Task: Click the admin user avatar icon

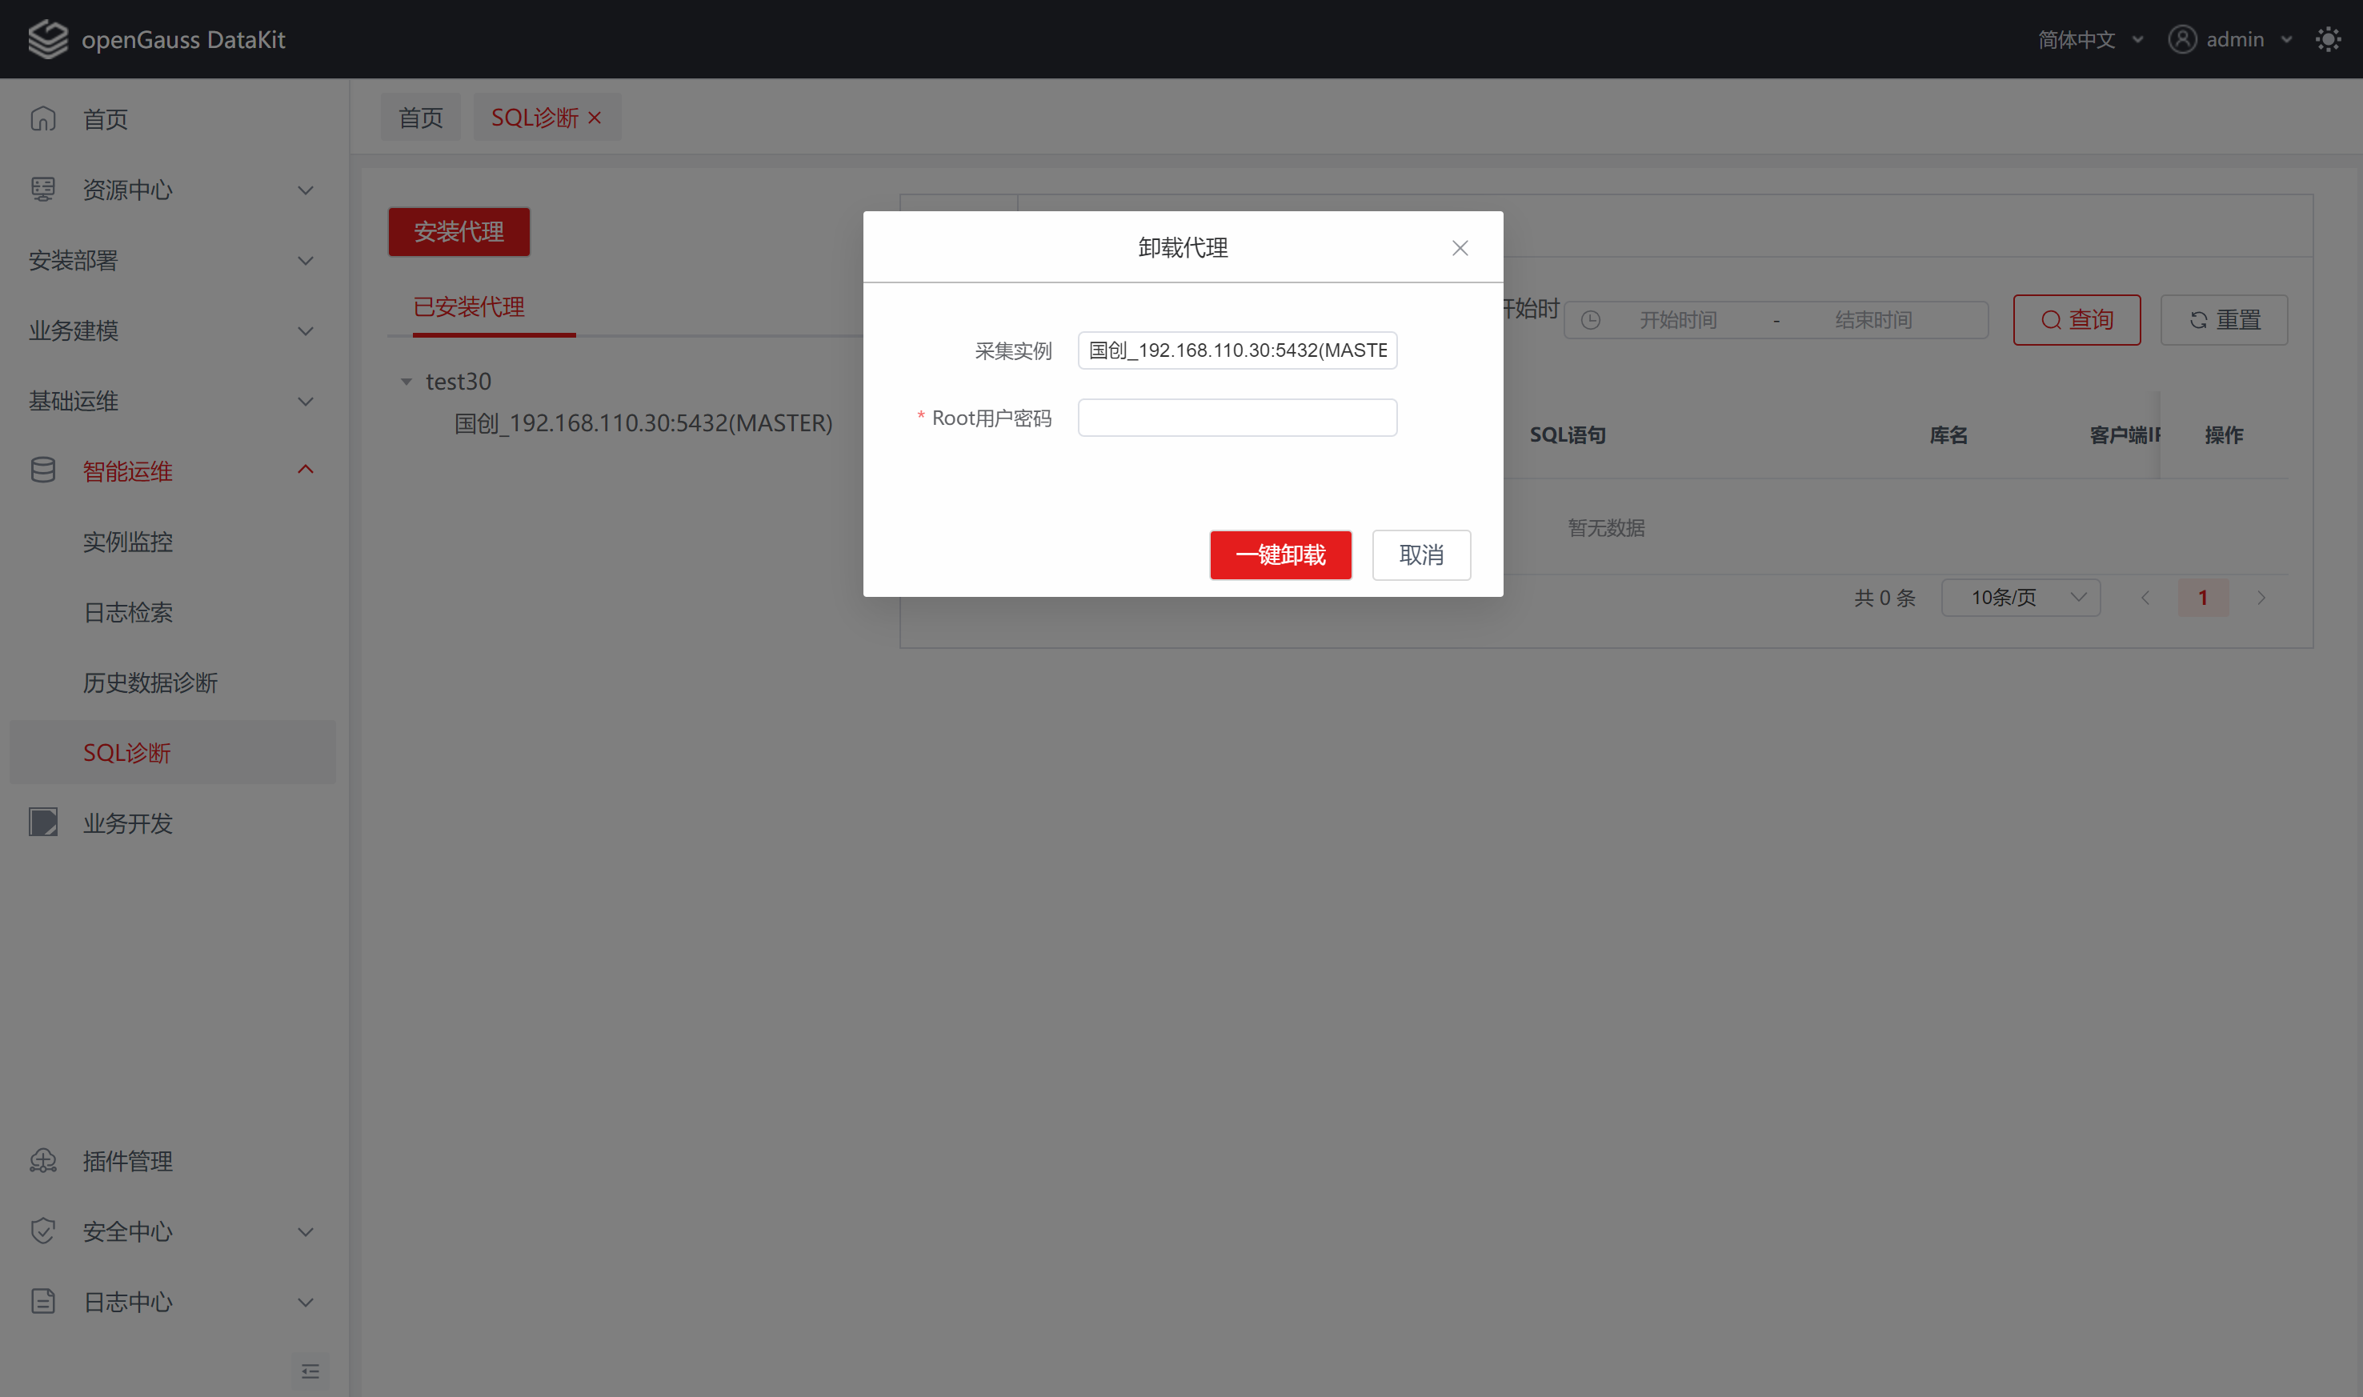Action: [2181, 39]
